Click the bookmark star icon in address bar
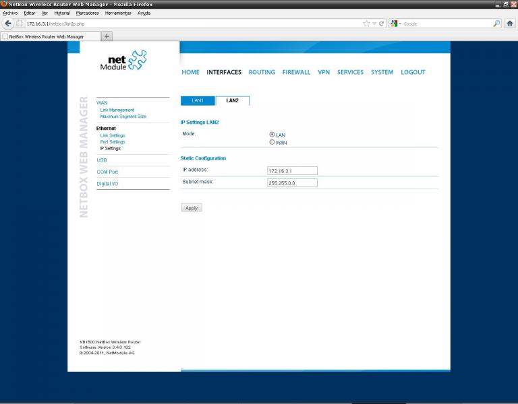This screenshot has height=404, width=518. [366, 24]
